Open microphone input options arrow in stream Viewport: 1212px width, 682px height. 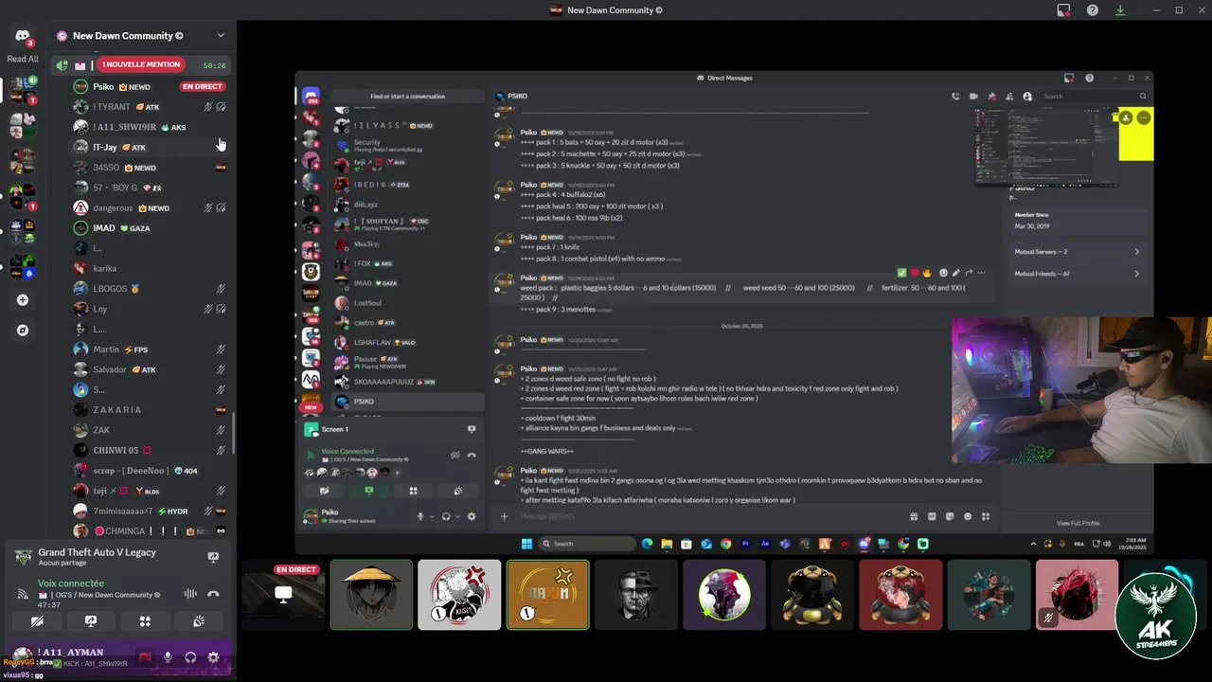[432, 516]
